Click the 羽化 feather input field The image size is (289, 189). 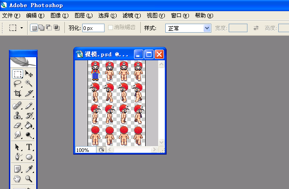93,28
